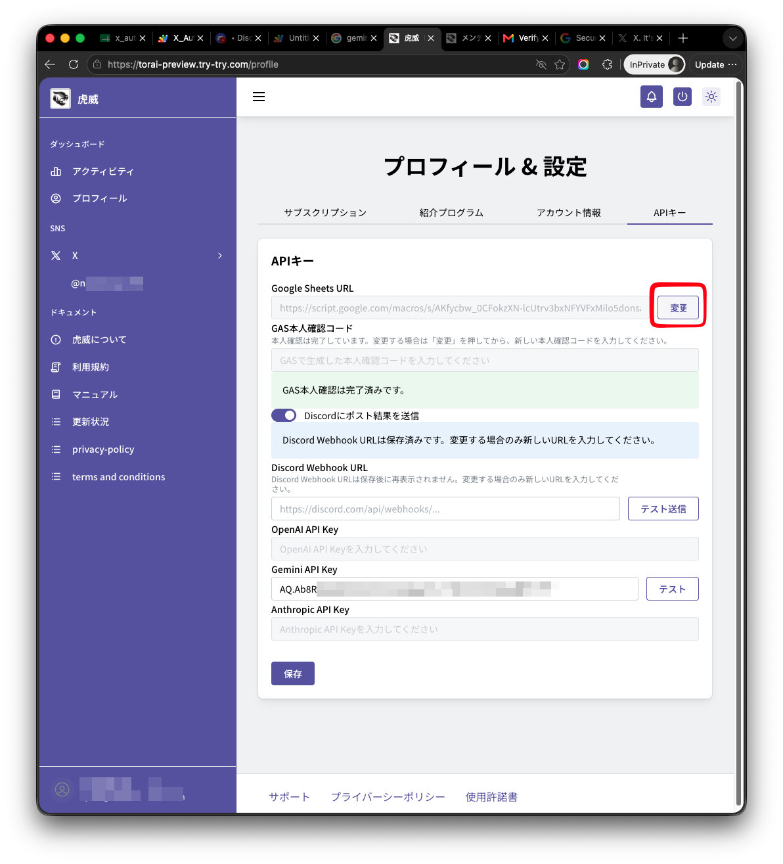The width and height of the screenshot is (783, 864).
Task: Switch to the サブスクリプション tab
Action: tap(325, 213)
